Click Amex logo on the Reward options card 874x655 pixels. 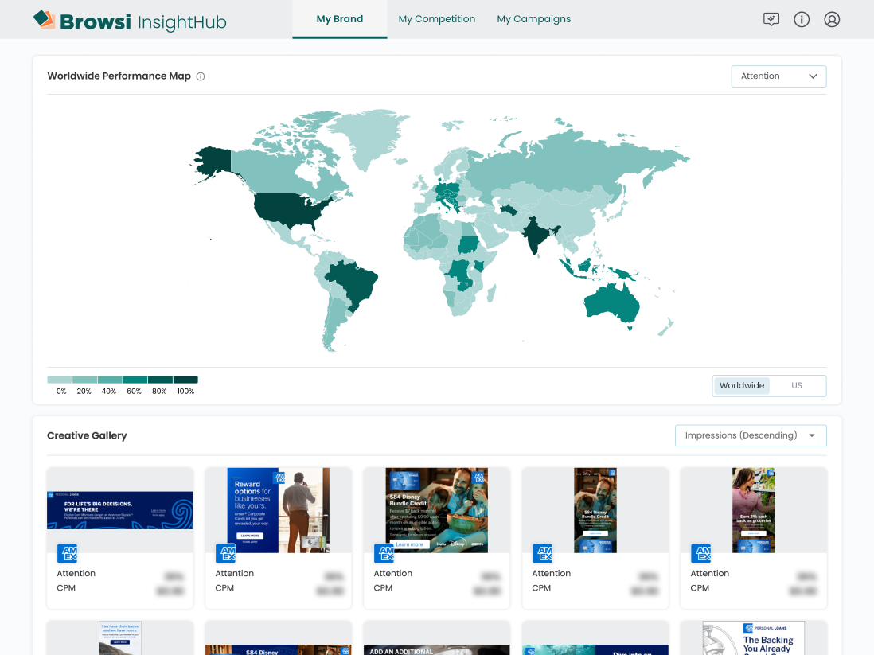[x=226, y=554]
